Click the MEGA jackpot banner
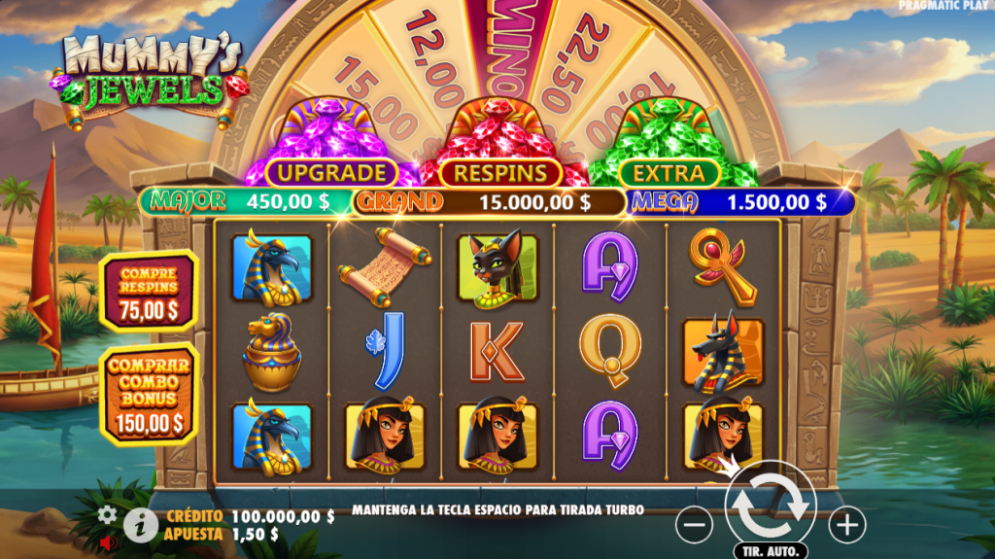This screenshot has height=559, width=995. (739, 202)
